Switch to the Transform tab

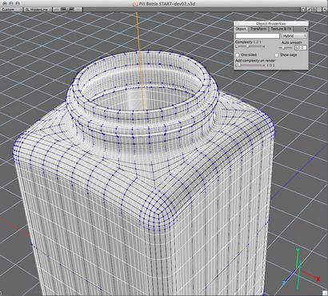[x=258, y=29]
